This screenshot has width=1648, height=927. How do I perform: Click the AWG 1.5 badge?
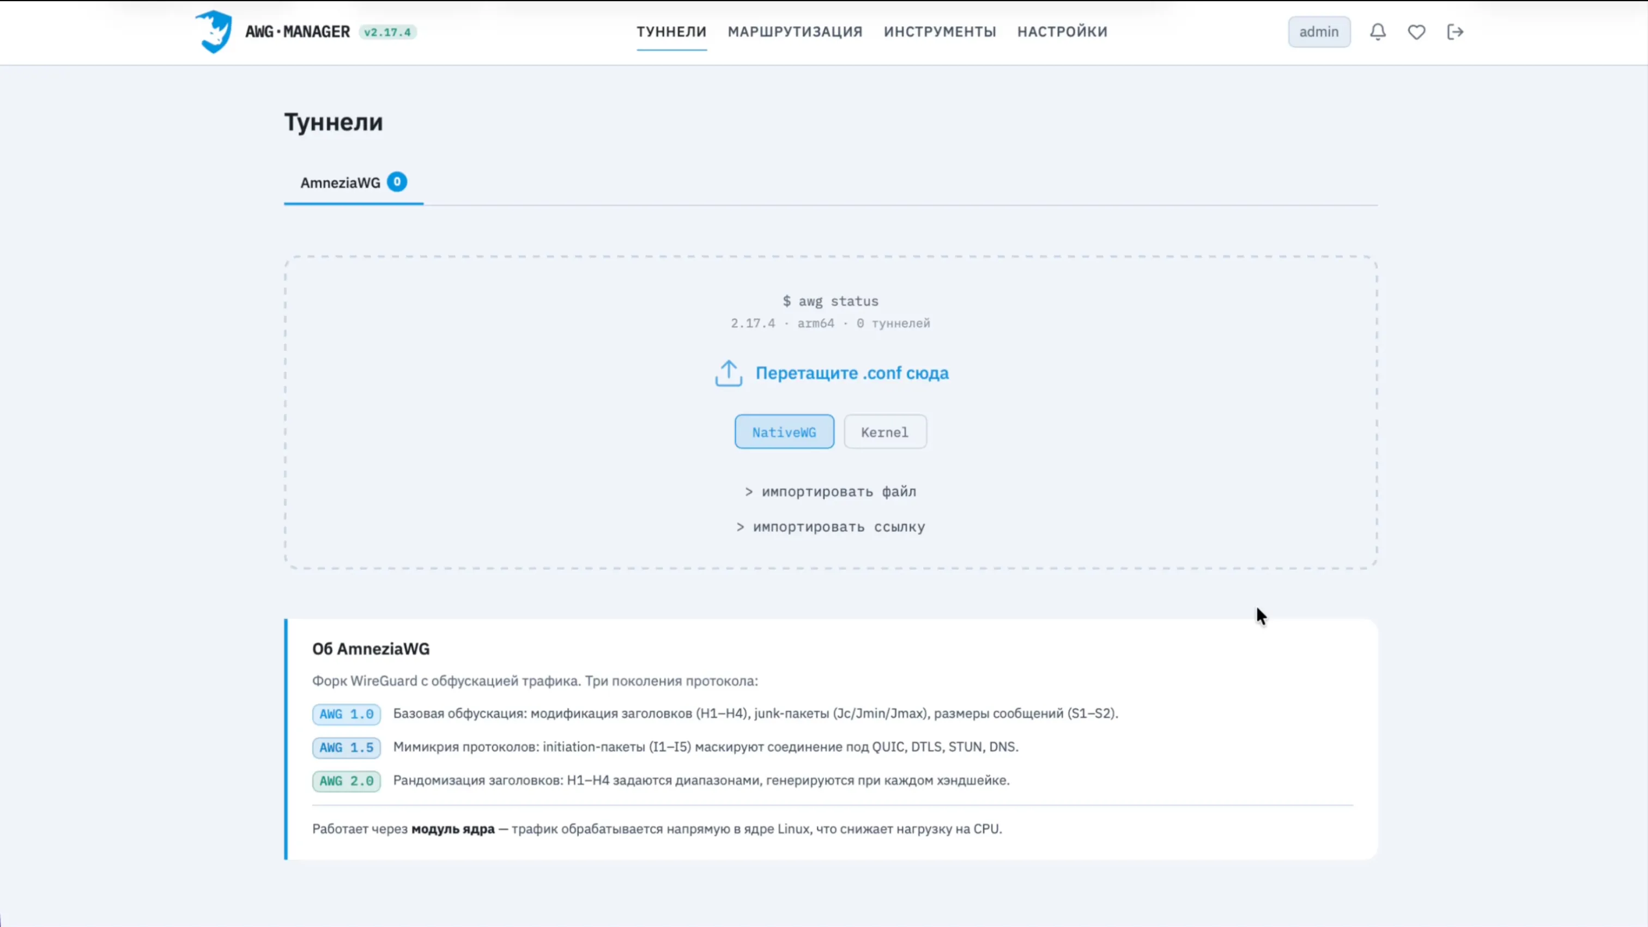[347, 747]
